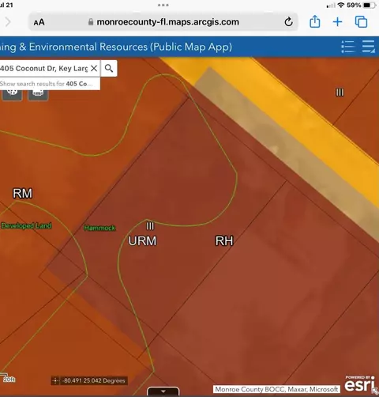This screenshot has height=397, width=379.
Task: Expand the attribute table arrow at the bottom
Action: click(x=163, y=391)
